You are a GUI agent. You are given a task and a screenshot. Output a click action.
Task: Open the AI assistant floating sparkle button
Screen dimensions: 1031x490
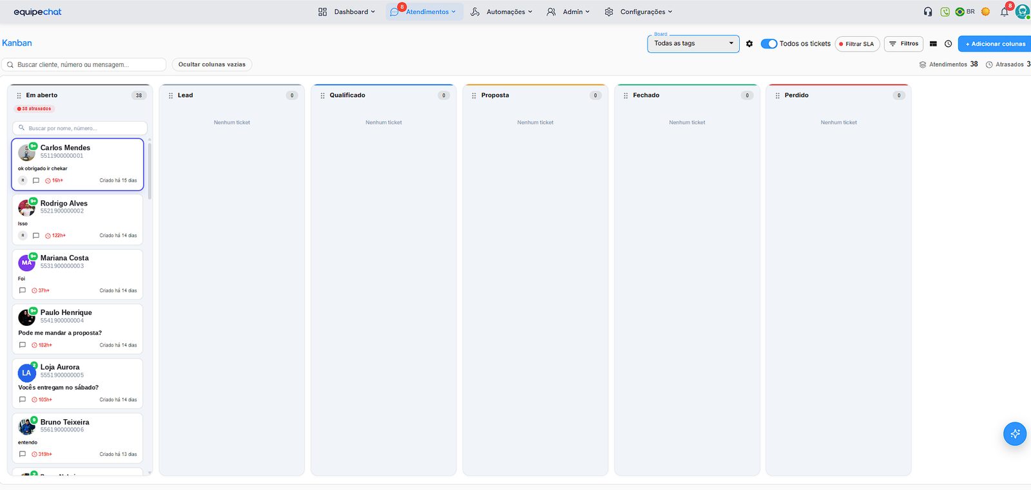(x=1015, y=433)
